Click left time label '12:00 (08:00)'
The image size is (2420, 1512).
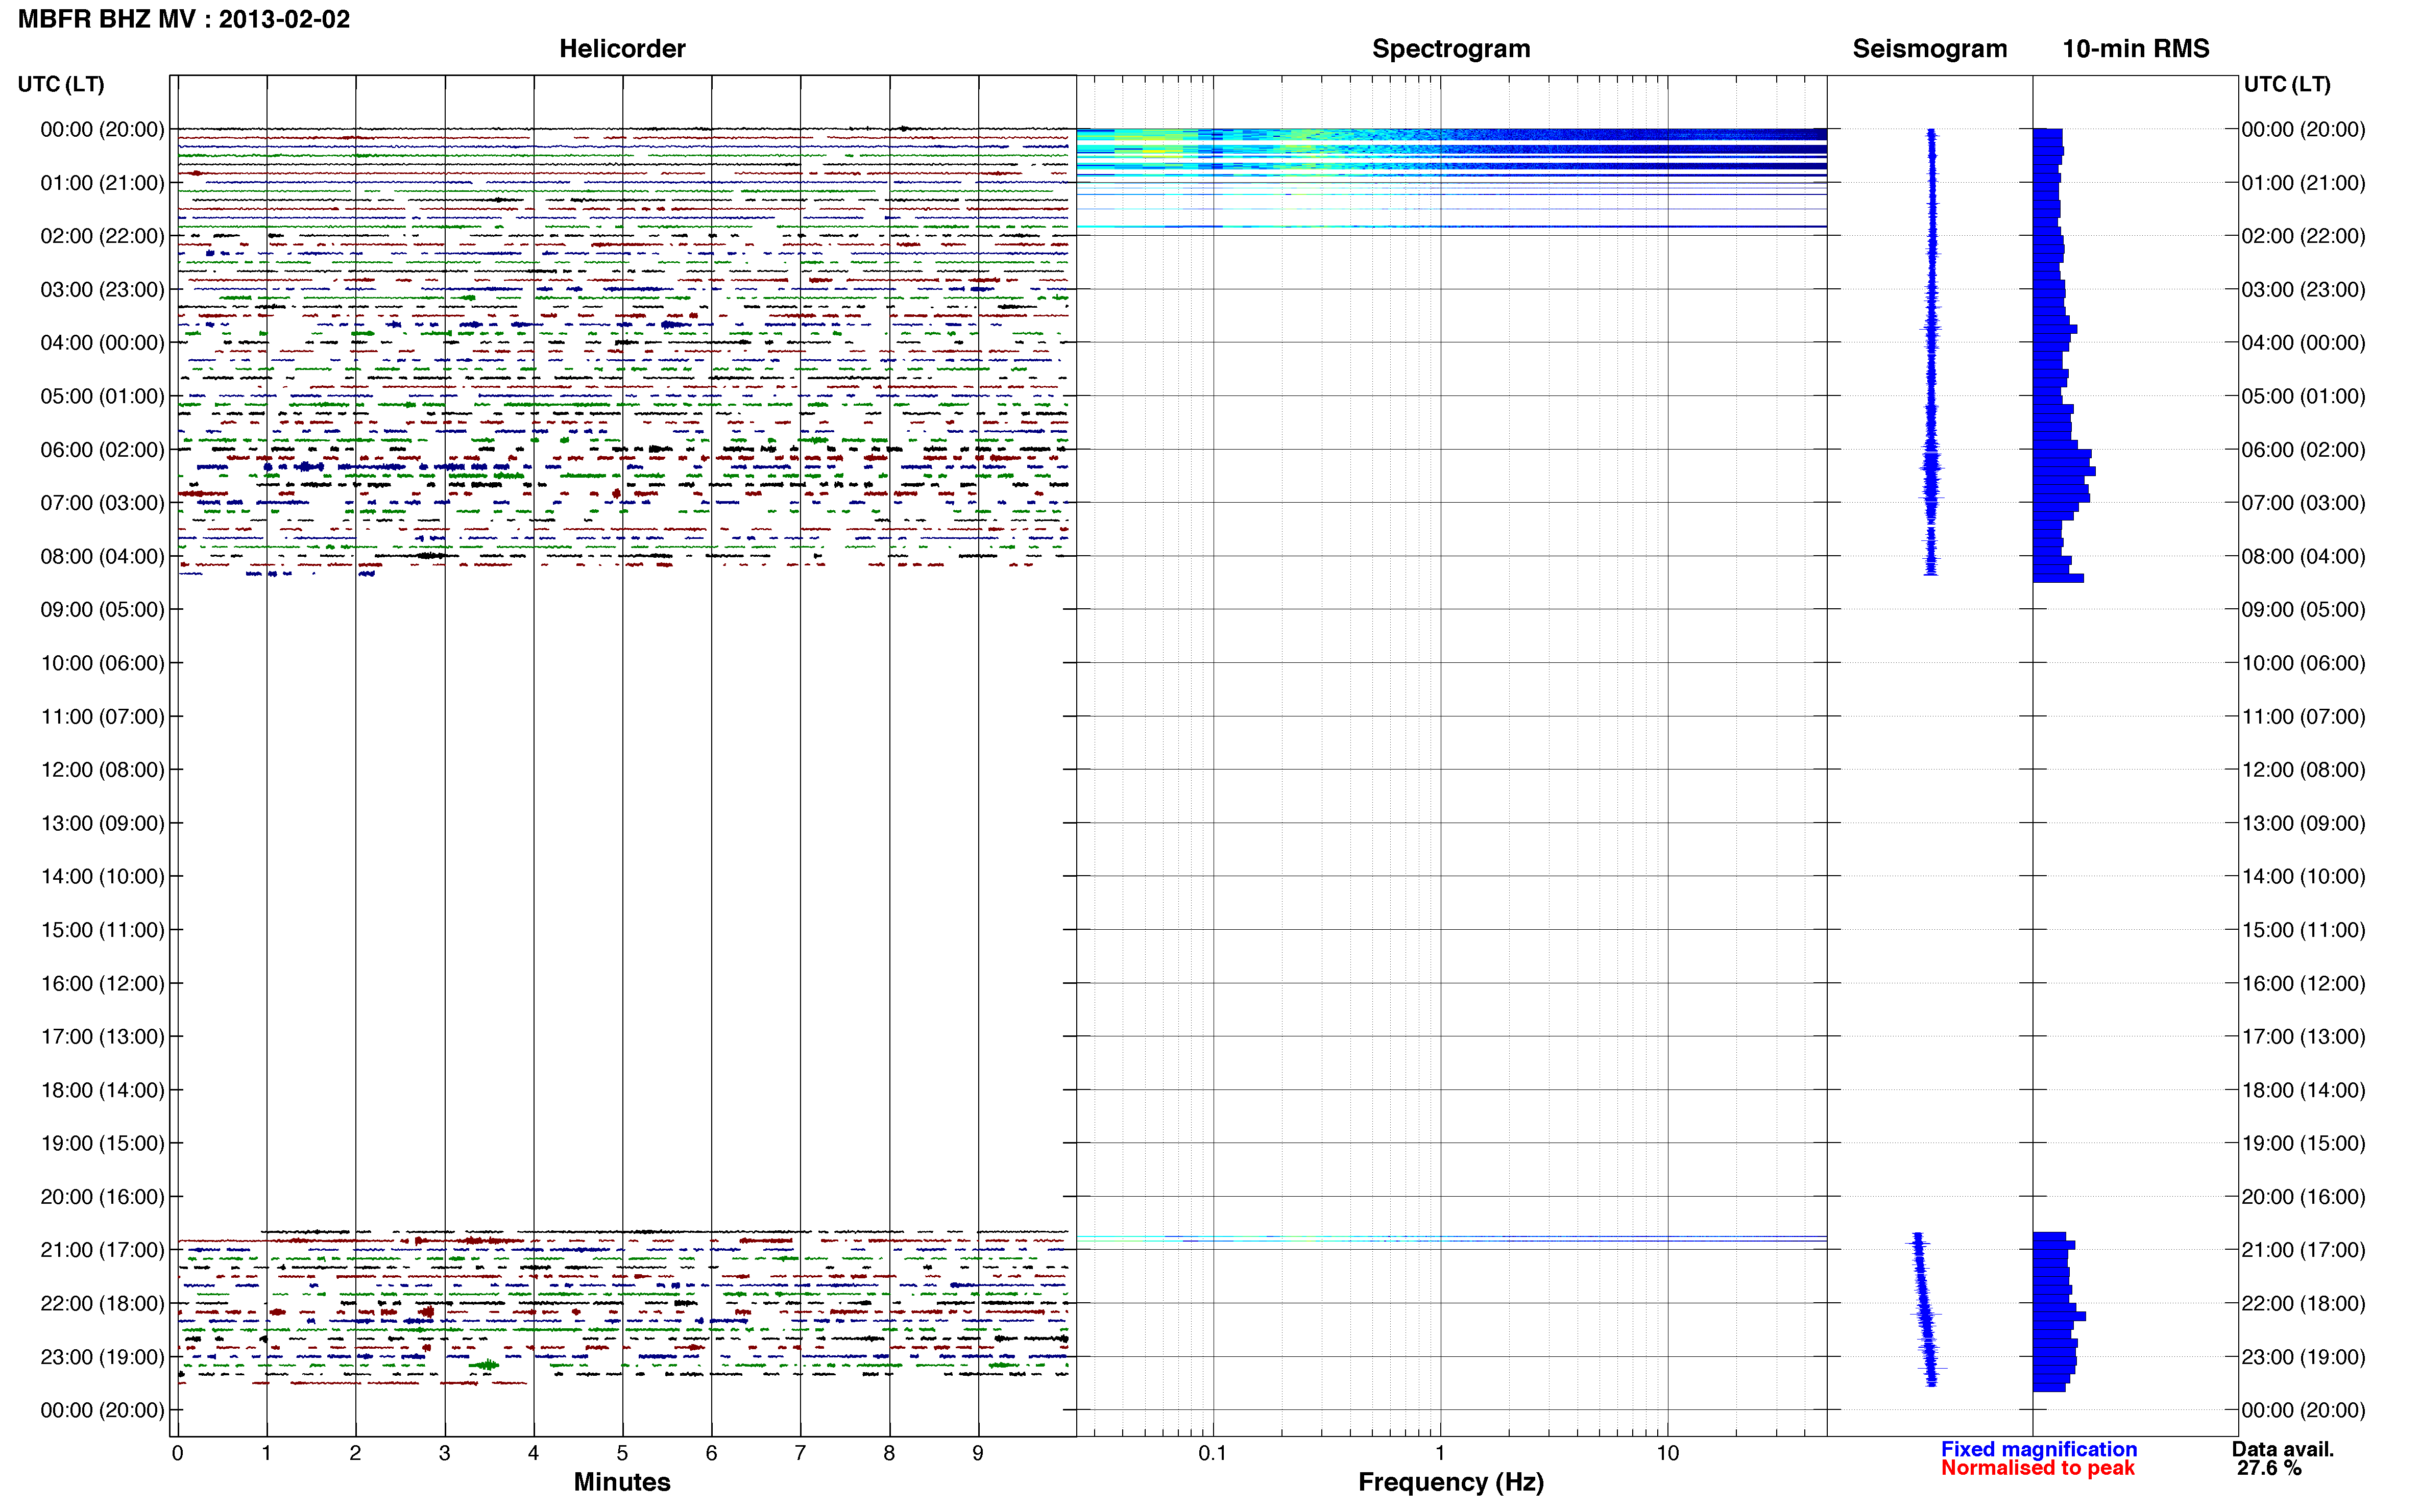coord(102,769)
